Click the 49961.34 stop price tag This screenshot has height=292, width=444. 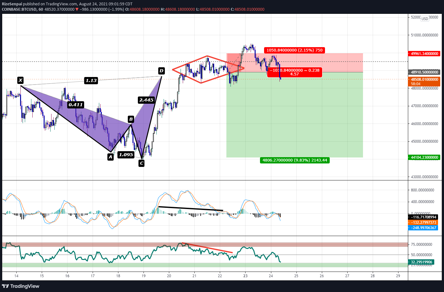click(x=424, y=53)
